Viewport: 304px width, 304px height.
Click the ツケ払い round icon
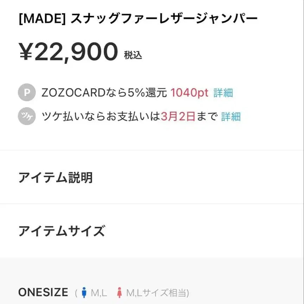coord(27,116)
